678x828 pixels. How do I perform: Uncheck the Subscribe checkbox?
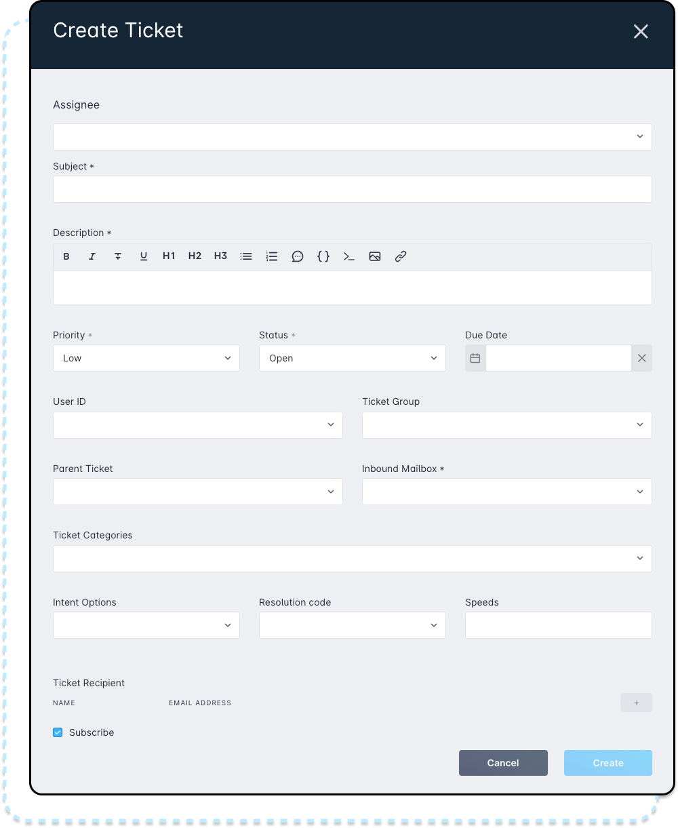[58, 732]
